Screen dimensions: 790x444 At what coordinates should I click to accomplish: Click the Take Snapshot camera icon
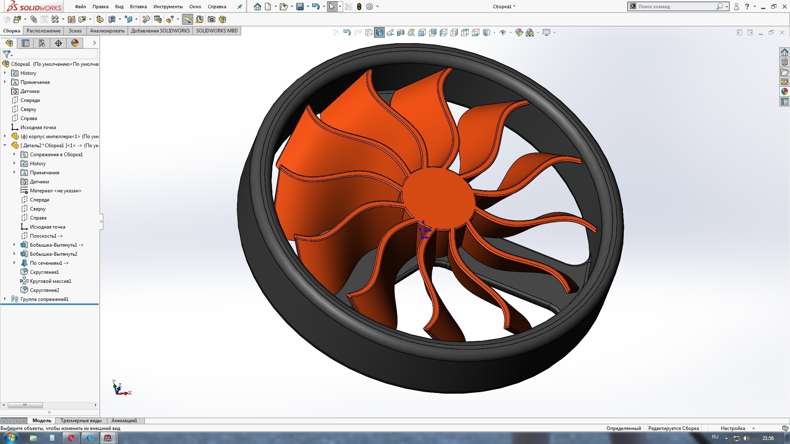click(x=211, y=19)
